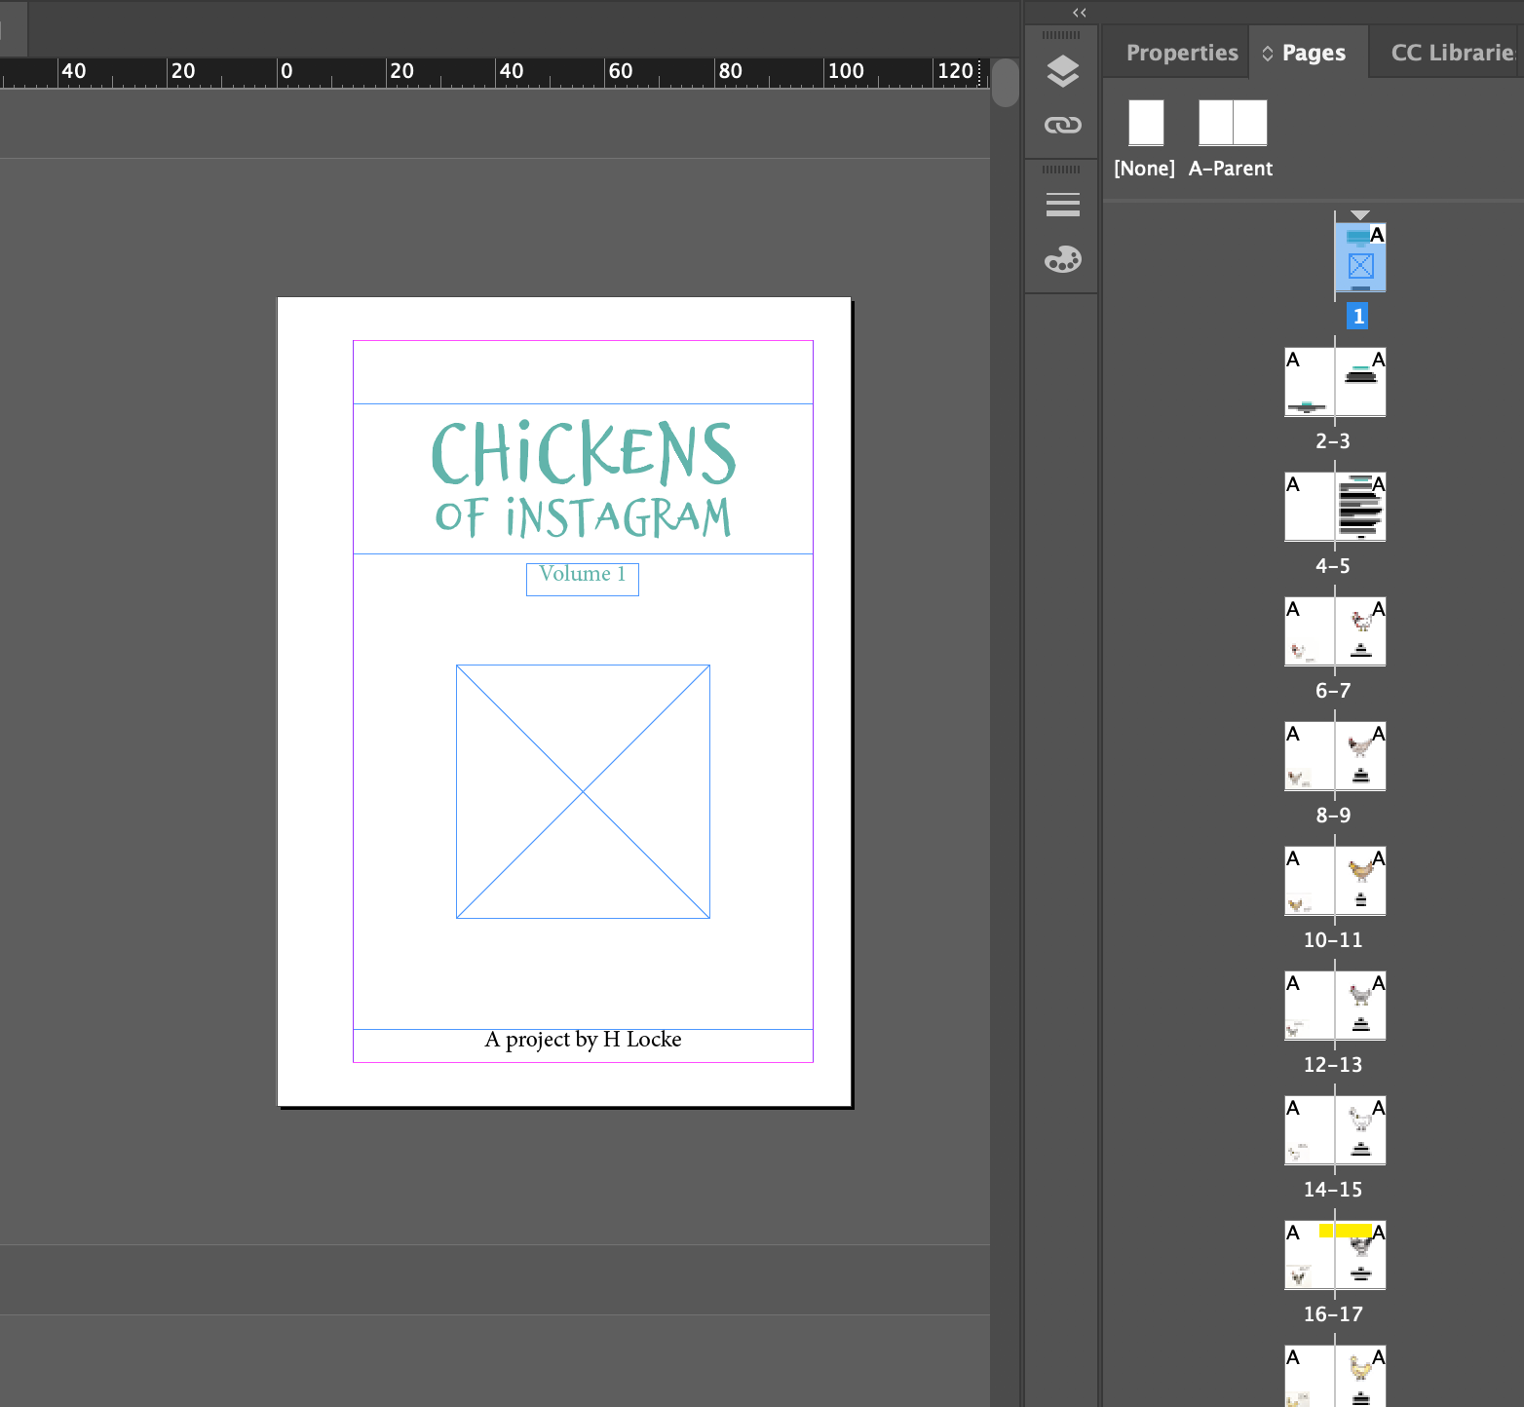Click the Chickens of Instagram title frame
The width and height of the screenshot is (1524, 1407).
583,478
